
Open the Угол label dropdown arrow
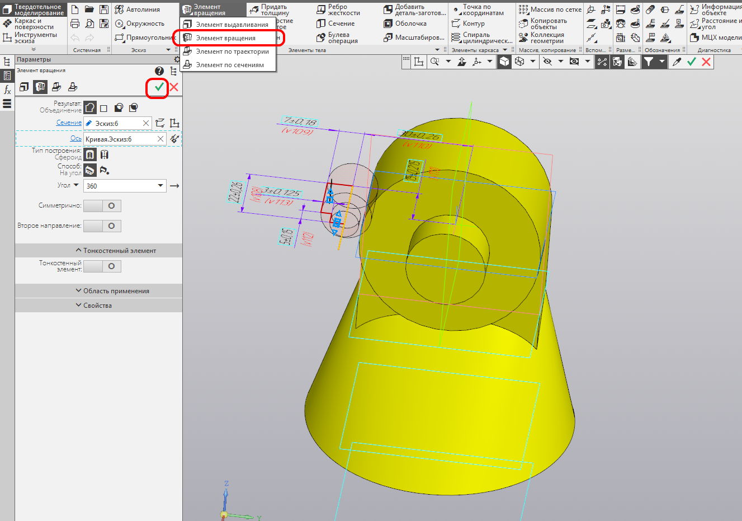coord(76,185)
